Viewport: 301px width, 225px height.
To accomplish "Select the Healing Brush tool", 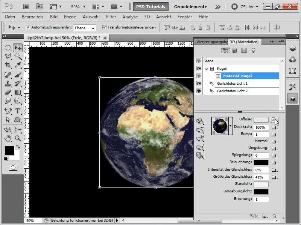I will pos(8,75).
